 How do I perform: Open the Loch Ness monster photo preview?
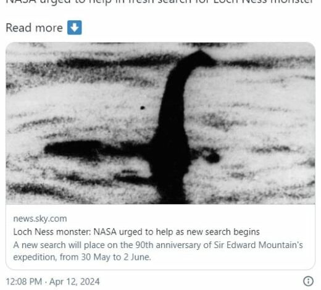(x=160, y=123)
